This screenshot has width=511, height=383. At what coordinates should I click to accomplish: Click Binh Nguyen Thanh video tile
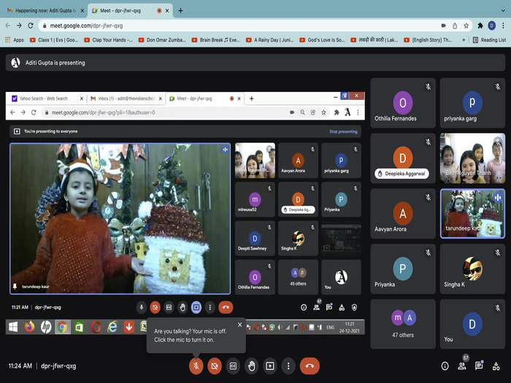[x=472, y=158]
